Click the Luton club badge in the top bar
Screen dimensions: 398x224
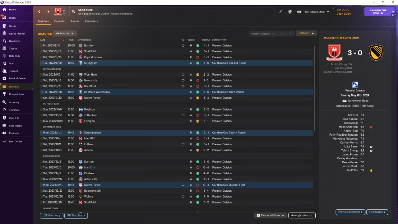coord(57,12)
